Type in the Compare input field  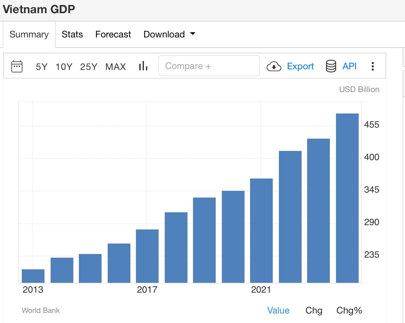pyautogui.click(x=209, y=66)
